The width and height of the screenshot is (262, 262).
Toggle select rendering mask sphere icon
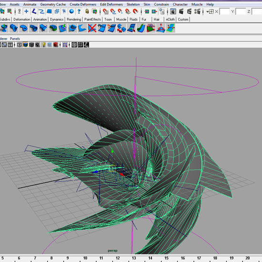click(x=71, y=11)
